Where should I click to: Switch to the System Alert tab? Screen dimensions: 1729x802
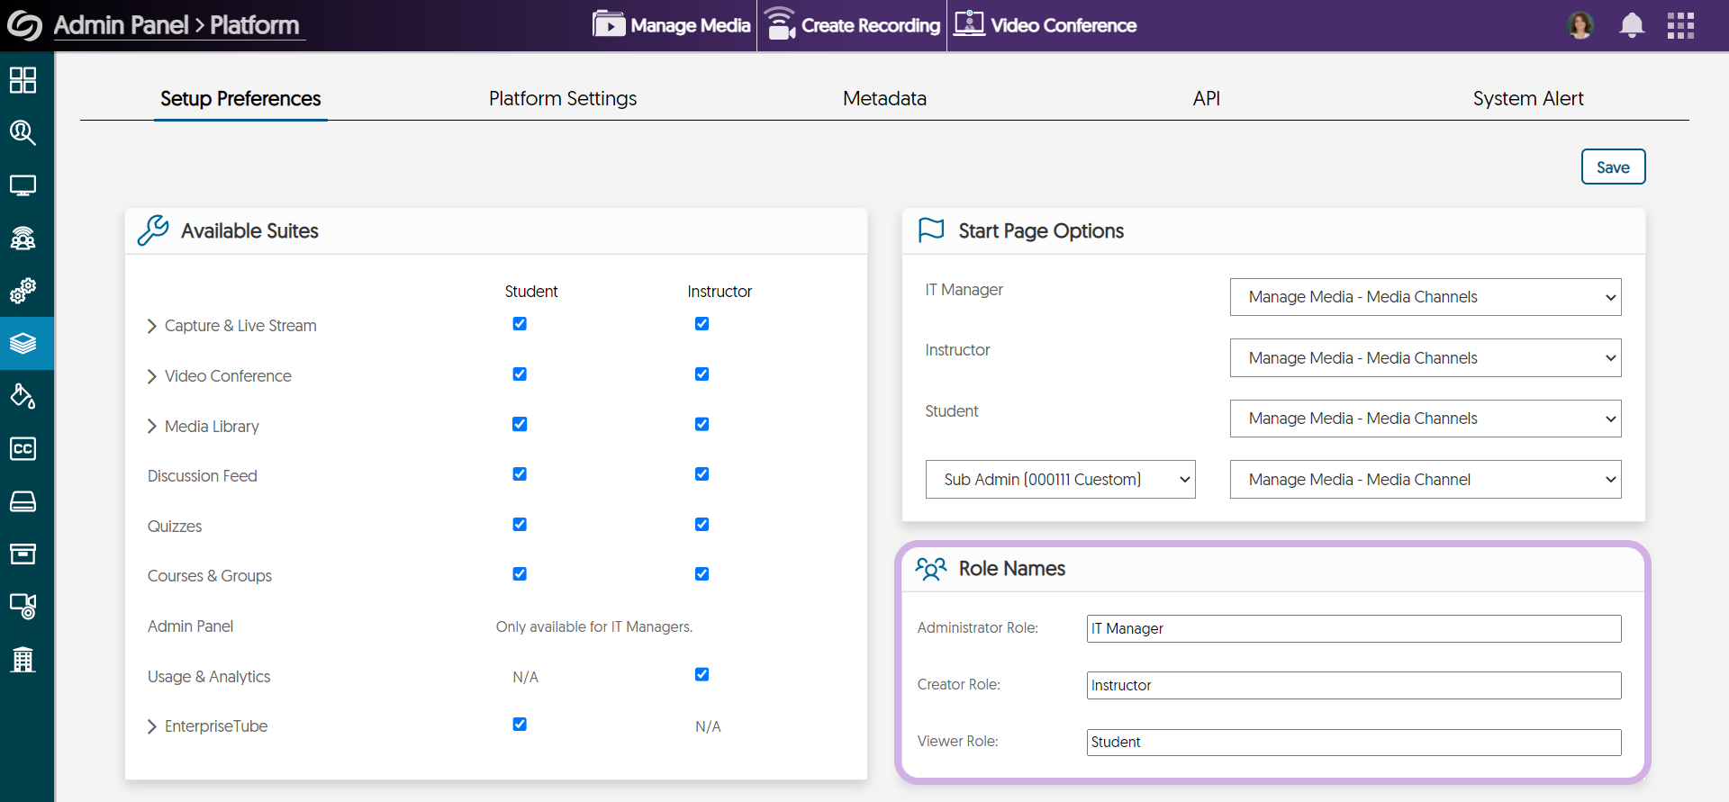click(x=1527, y=98)
